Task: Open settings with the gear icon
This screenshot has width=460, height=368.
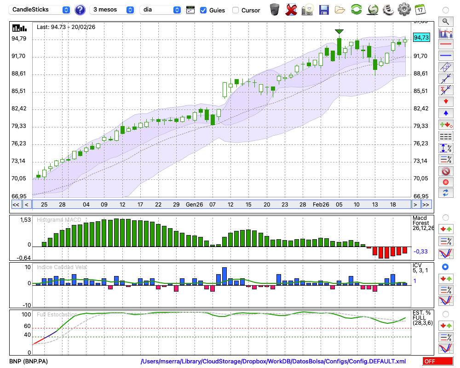Action: pos(404,9)
